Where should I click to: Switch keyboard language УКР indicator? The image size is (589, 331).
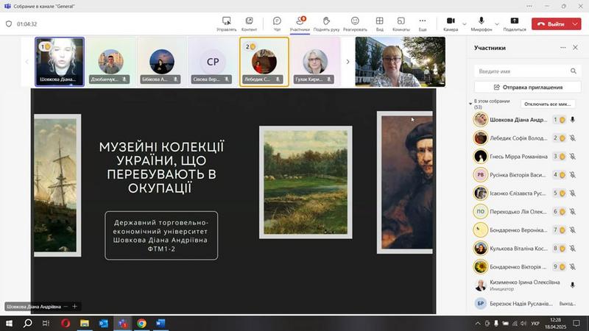[x=535, y=323]
